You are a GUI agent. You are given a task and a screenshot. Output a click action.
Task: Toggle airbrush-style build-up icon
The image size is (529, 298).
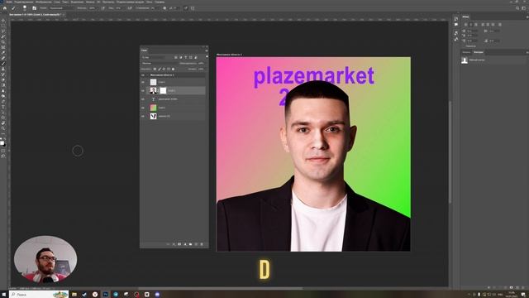pos(130,8)
